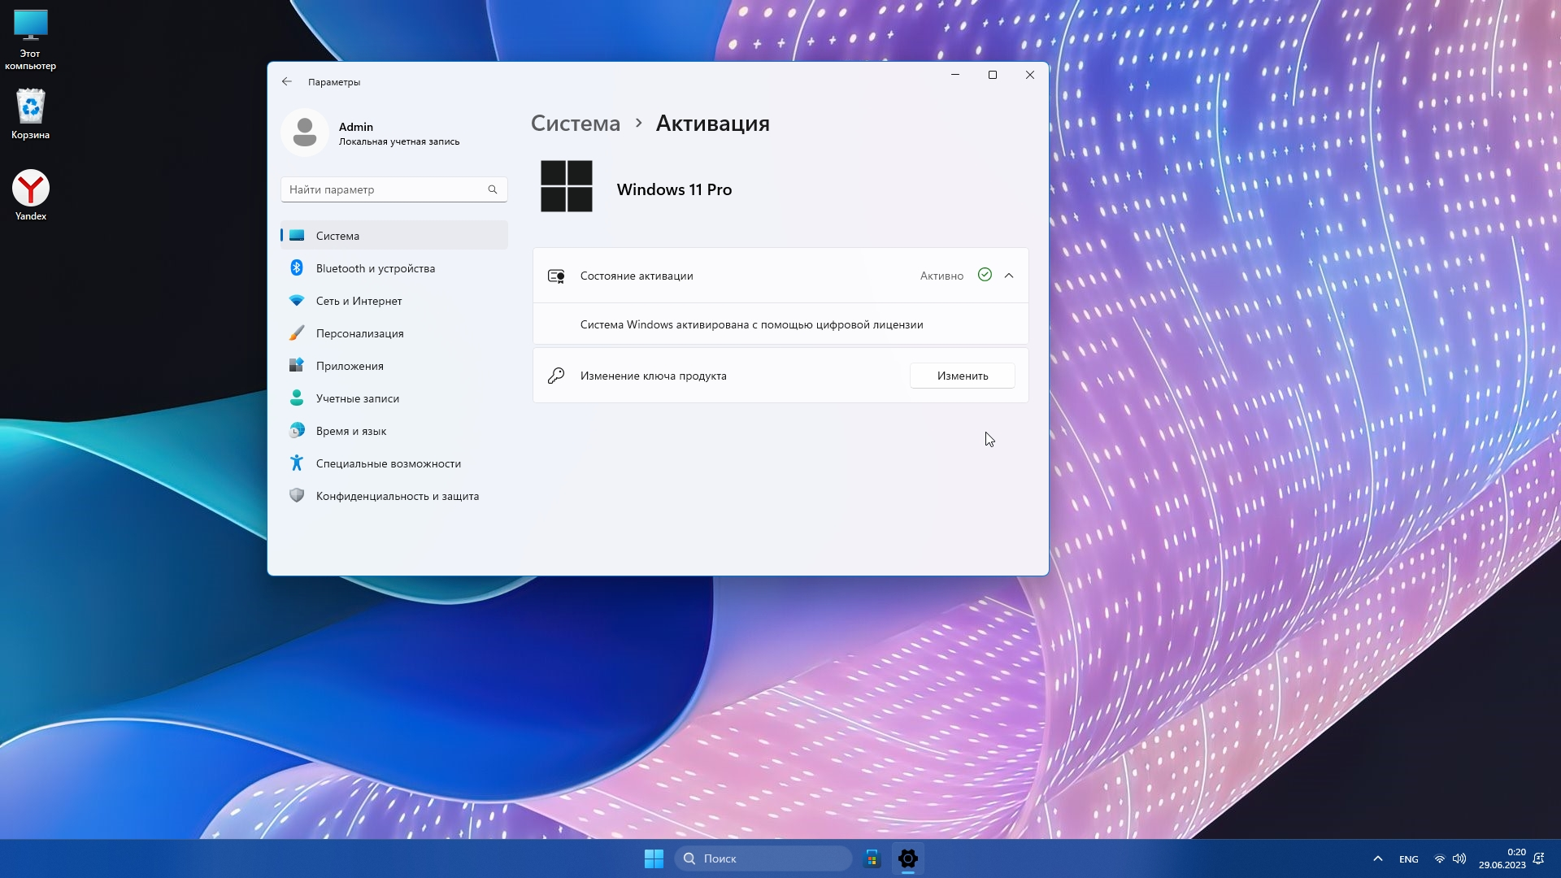The image size is (1561, 878).
Task: Open Персонализация section
Action: pos(359,333)
